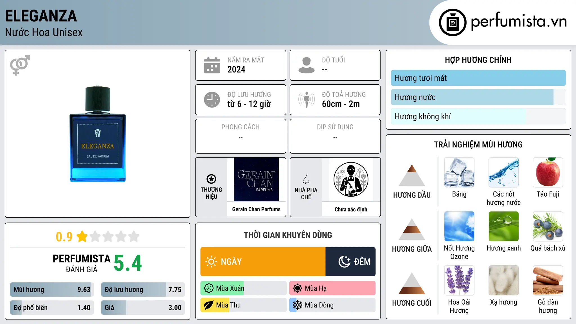Click the snowflake icon for Mùa Đông
This screenshot has width=576, height=324.
pos(298,305)
